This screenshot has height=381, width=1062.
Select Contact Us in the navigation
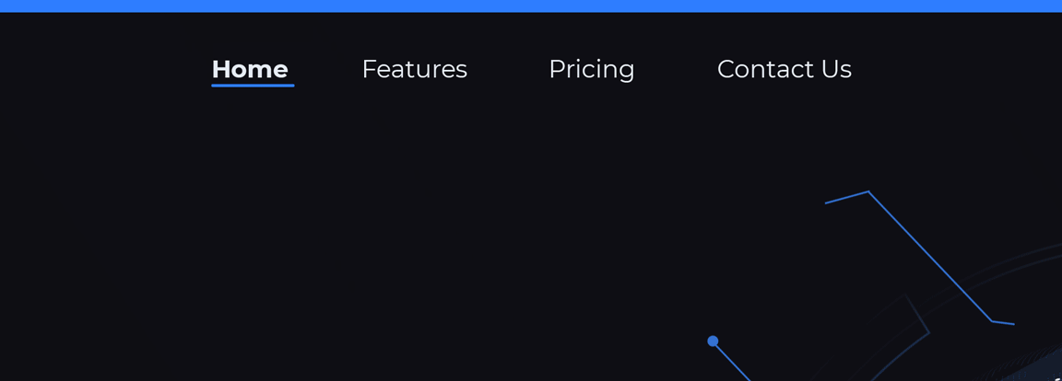(x=785, y=69)
